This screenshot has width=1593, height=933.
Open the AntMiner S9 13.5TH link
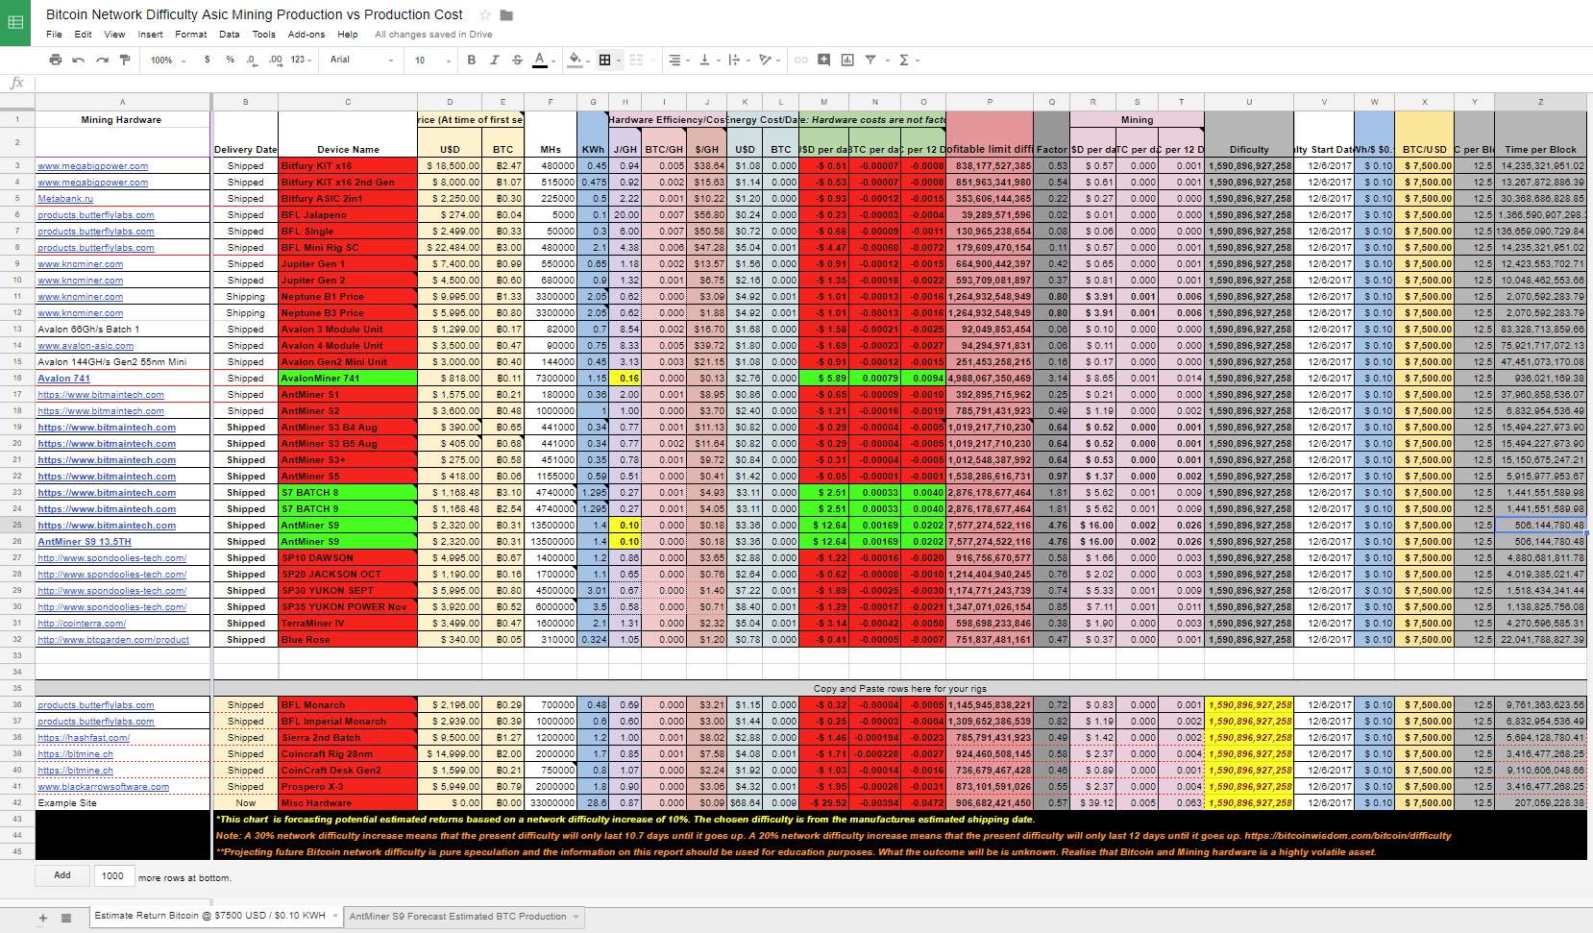coord(85,542)
